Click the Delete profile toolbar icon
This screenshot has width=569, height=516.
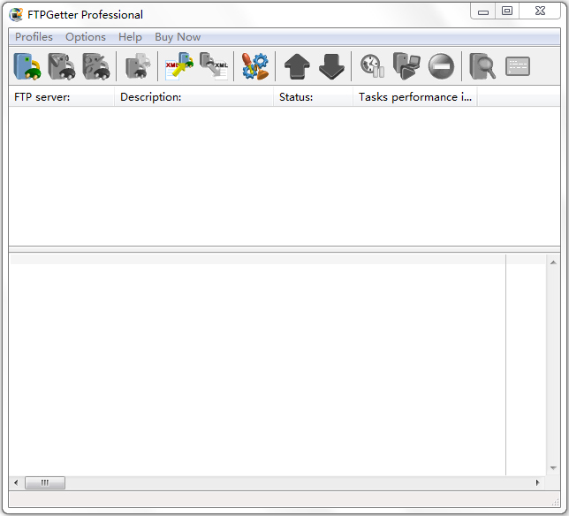pos(96,66)
